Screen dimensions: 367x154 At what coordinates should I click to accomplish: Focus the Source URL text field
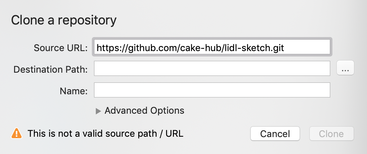coord(212,47)
